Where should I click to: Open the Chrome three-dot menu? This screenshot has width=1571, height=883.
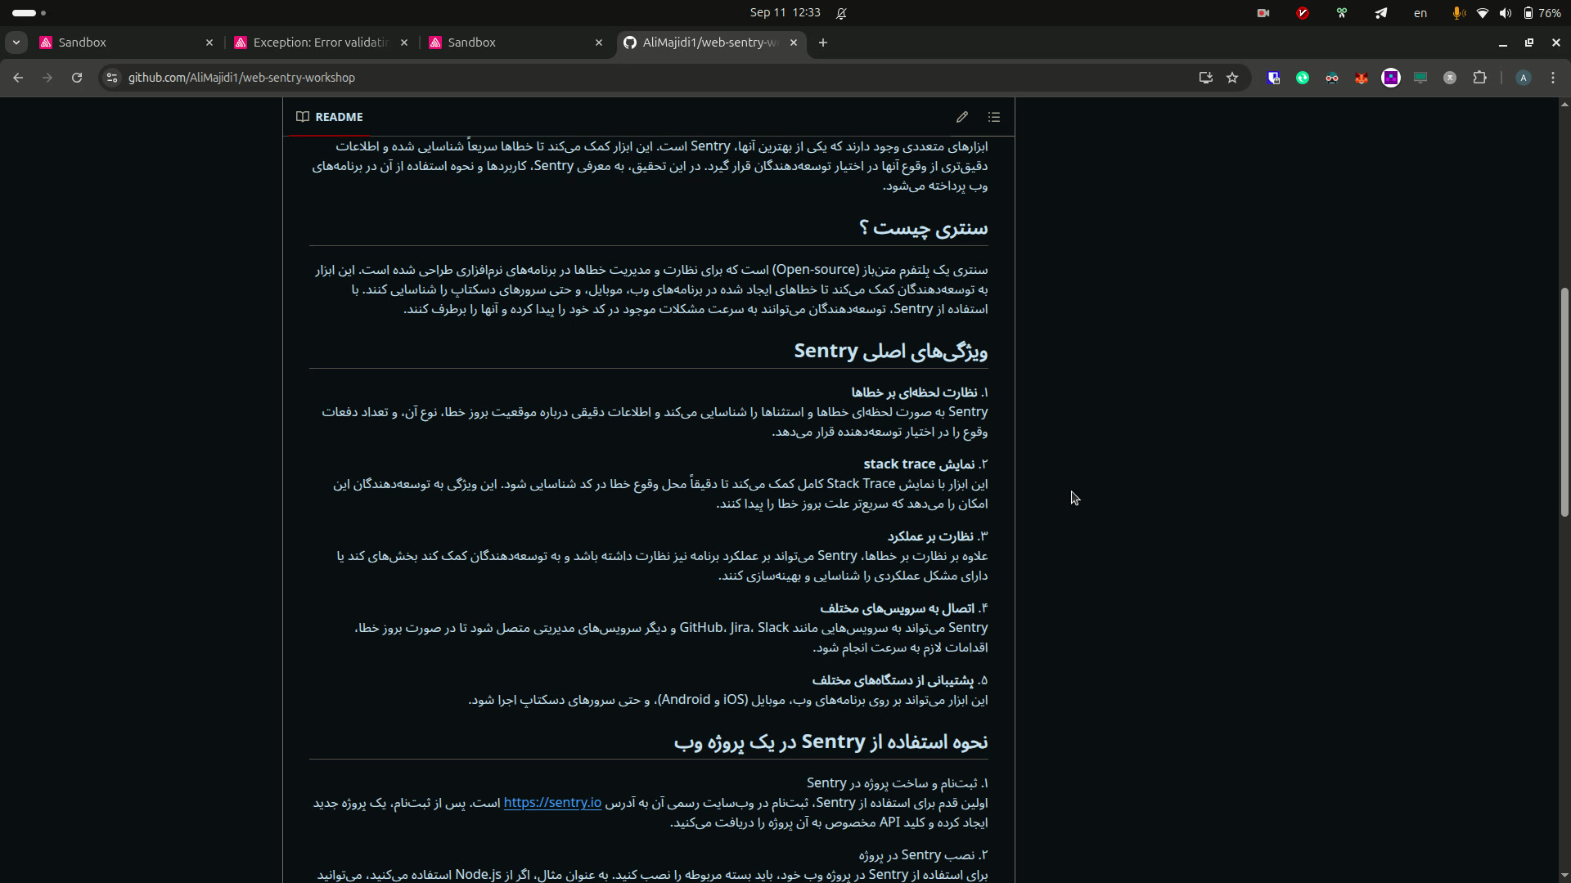coord(1553,78)
